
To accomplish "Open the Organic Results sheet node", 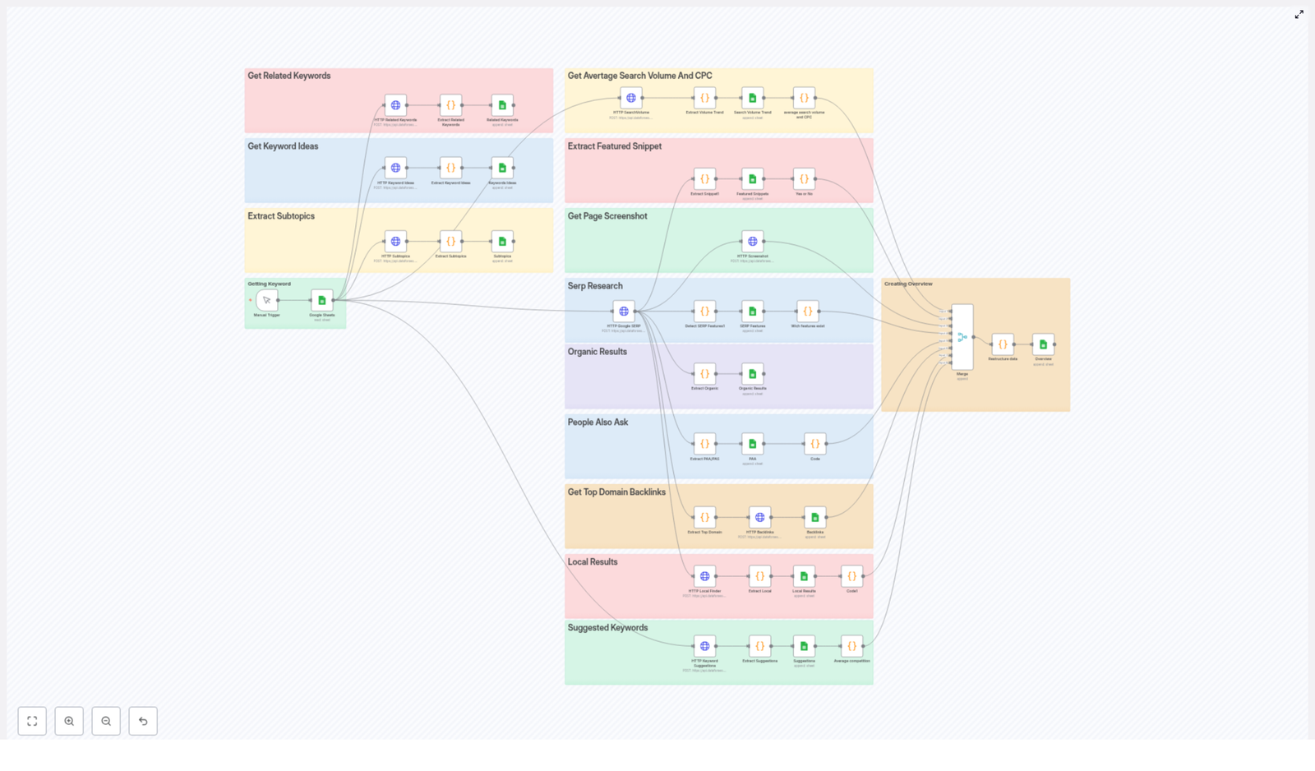I will point(752,374).
